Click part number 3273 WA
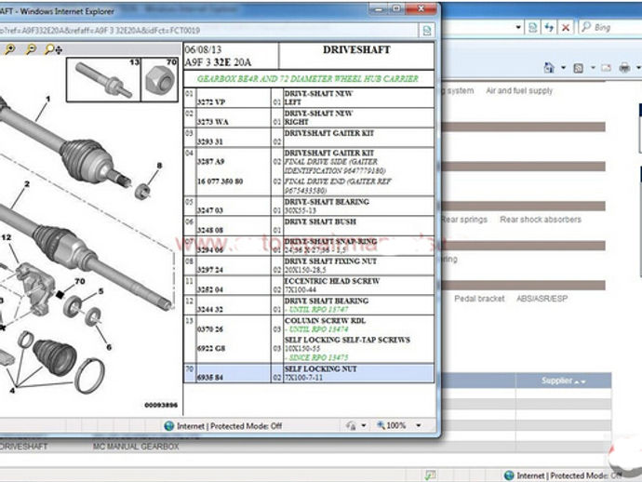This screenshot has width=642, height=482. point(212,122)
